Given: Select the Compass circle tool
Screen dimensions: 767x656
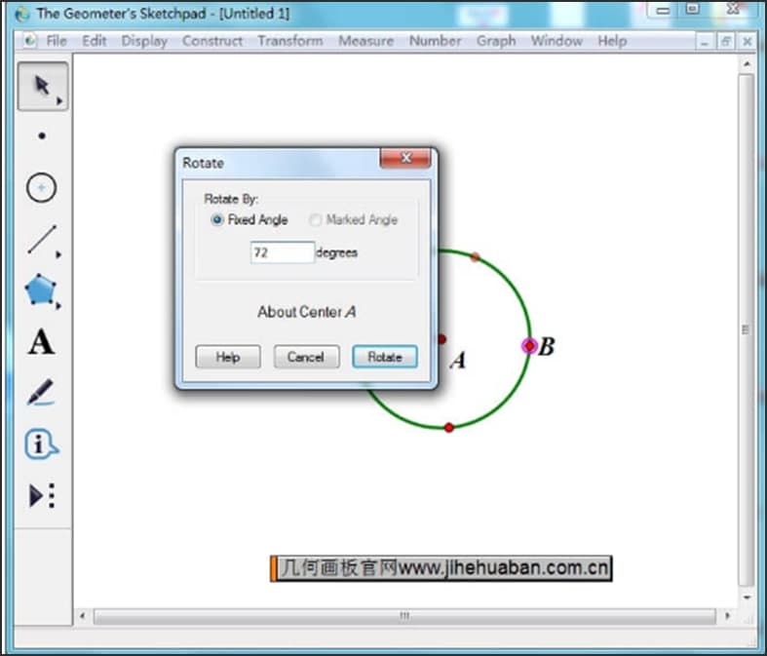Looking at the screenshot, I should pos(41,187).
